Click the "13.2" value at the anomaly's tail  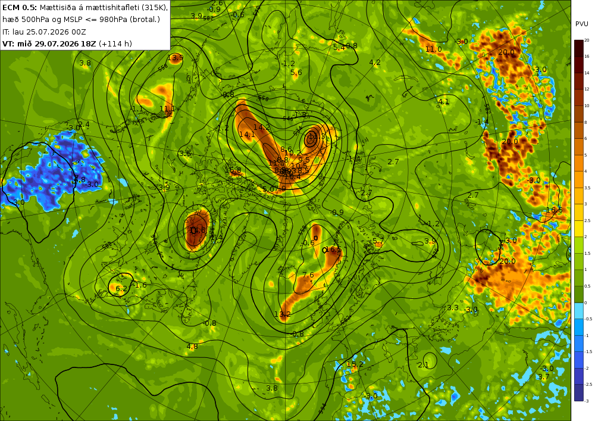(282, 314)
